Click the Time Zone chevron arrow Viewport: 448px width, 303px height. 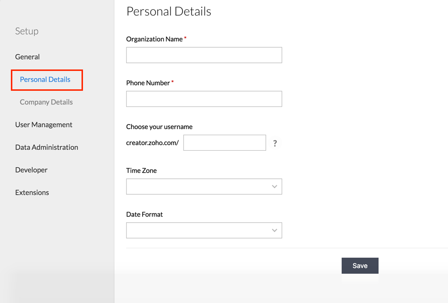[274, 187]
